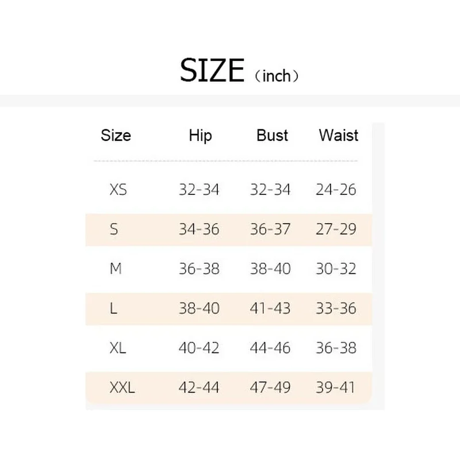Select the Bust column header
Image resolution: width=460 pixels, height=460 pixels.
pos(272,136)
